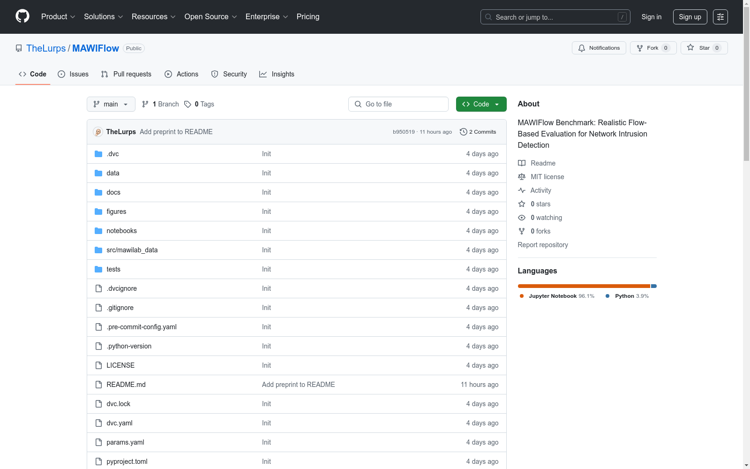Click the history clock icon by 2 Commits

464,132
